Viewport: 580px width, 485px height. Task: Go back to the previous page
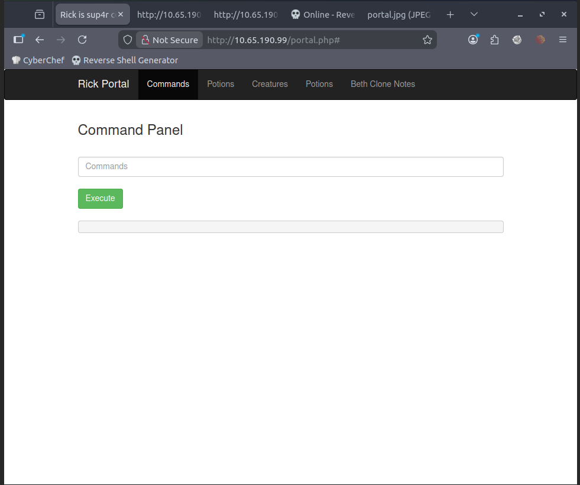click(x=40, y=40)
